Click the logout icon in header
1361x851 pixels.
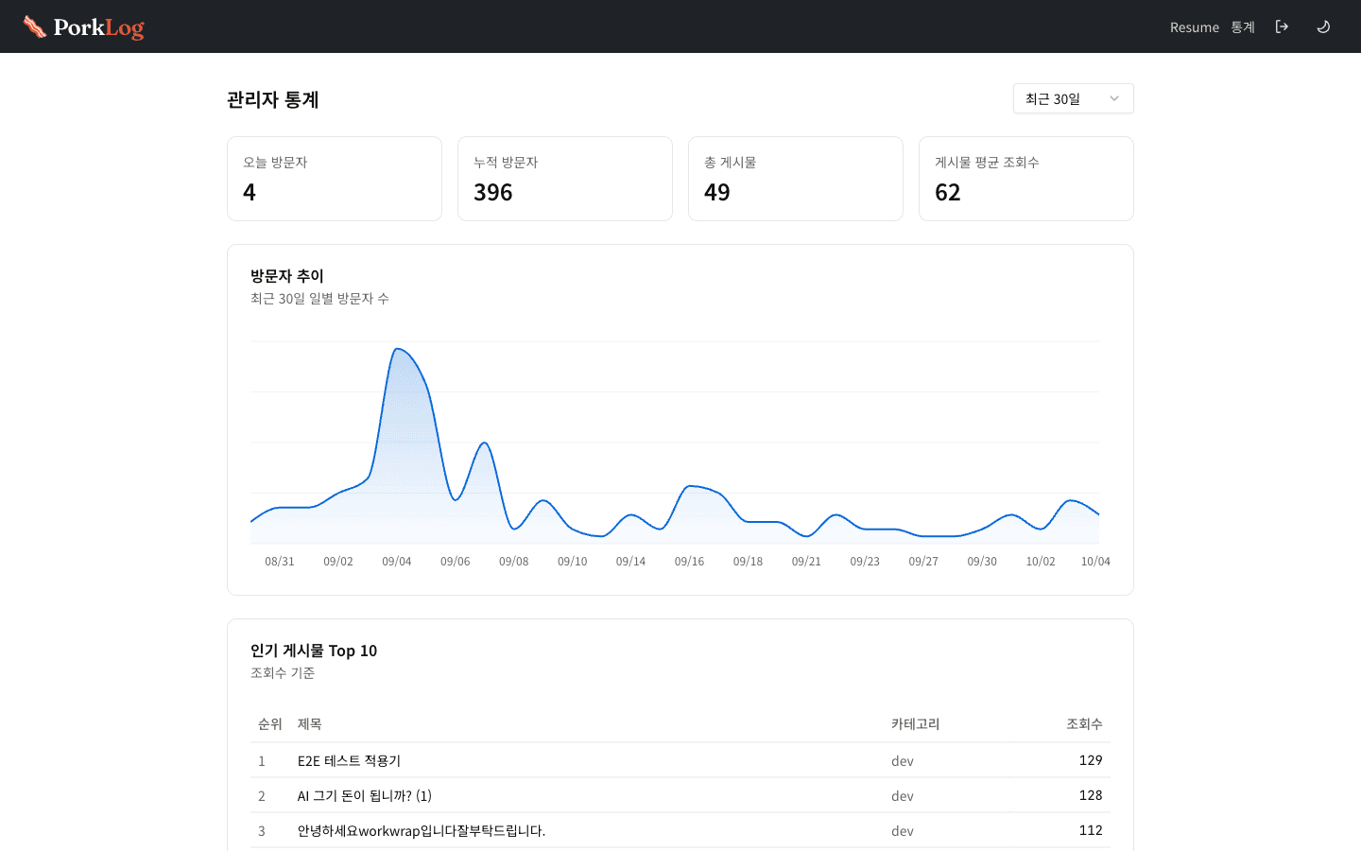coord(1282,26)
